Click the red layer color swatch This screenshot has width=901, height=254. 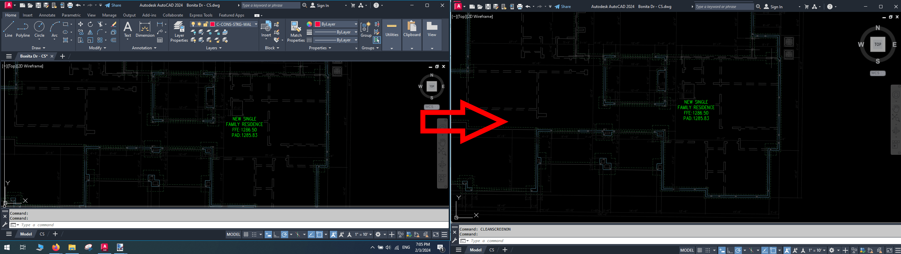click(x=212, y=24)
